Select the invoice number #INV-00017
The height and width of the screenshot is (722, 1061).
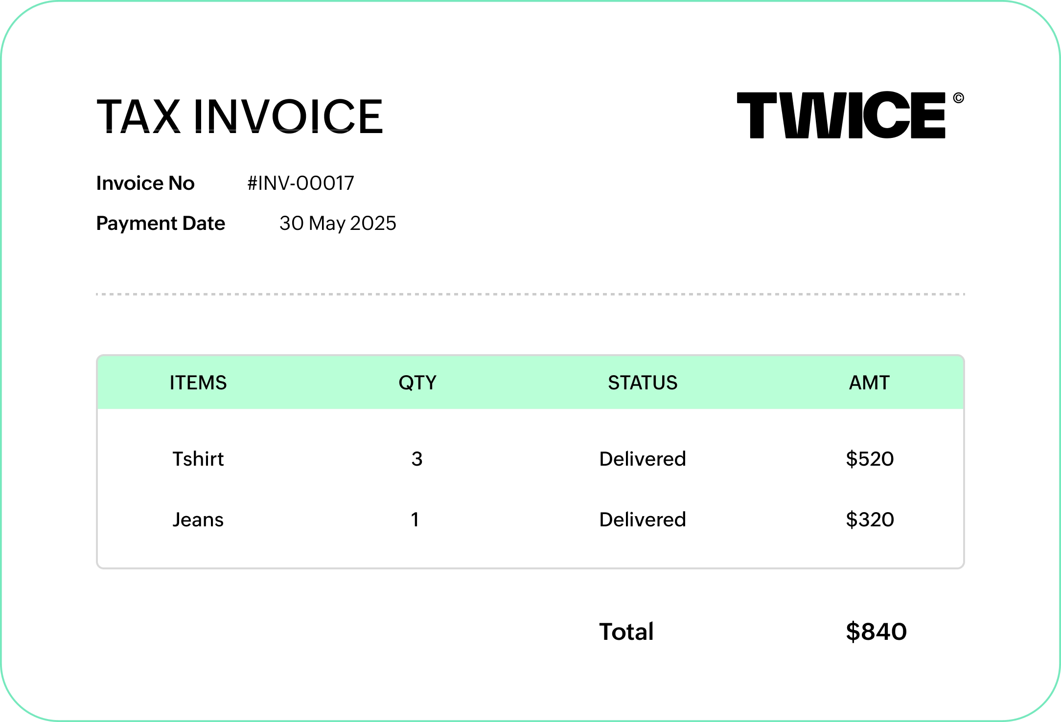click(300, 183)
